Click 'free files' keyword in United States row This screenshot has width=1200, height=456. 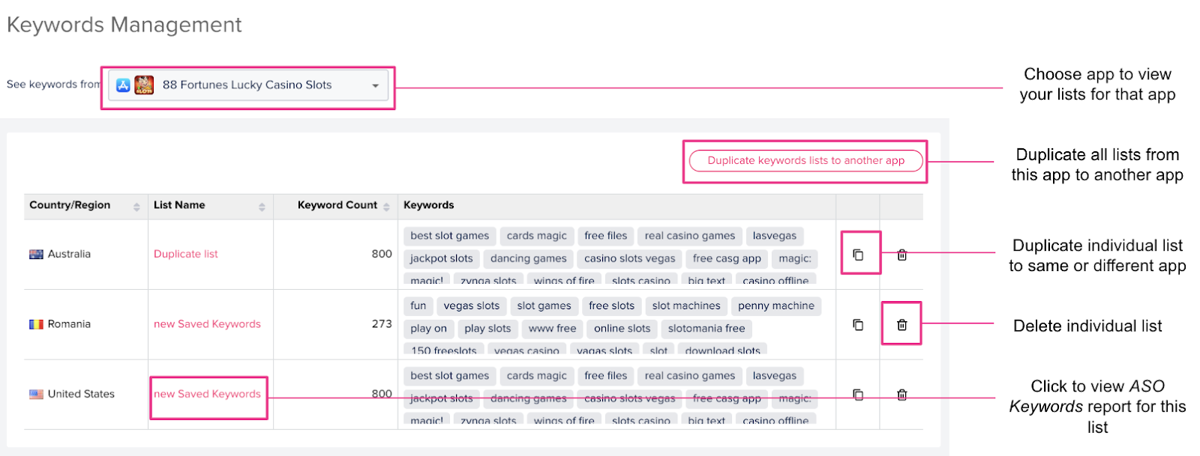[605, 376]
